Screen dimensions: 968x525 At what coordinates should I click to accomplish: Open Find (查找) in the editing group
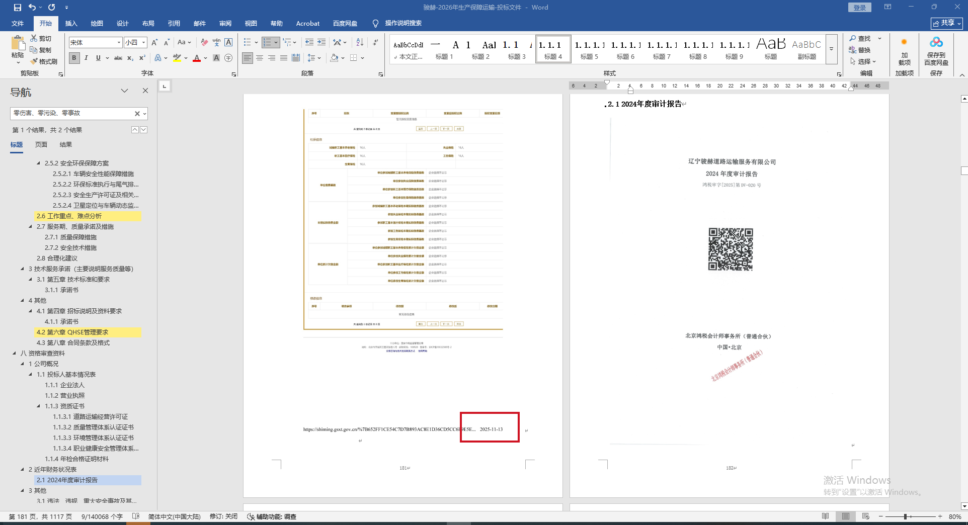coord(860,38)
